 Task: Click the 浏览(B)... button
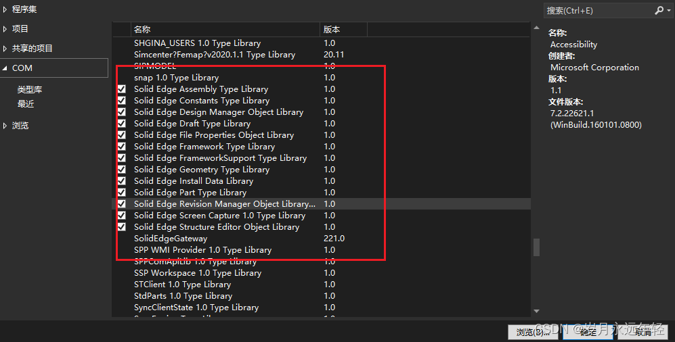(534, 332)
